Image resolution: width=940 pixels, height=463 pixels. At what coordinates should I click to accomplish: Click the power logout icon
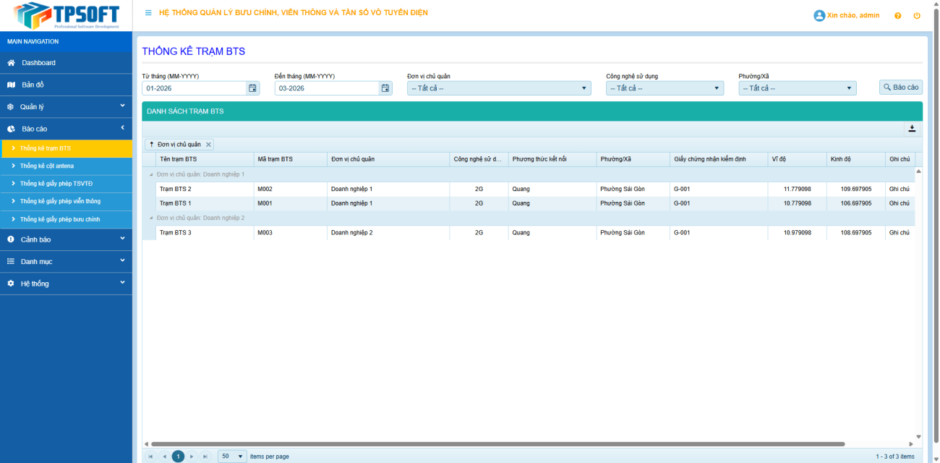coord(917,16)
